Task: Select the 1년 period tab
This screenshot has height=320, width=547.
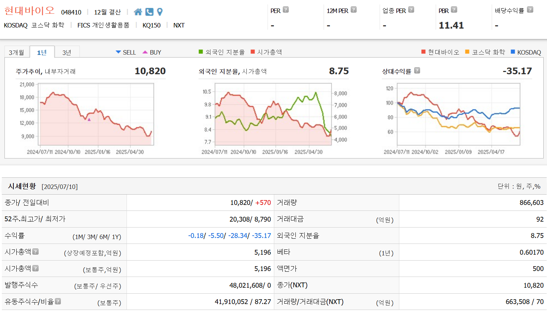Action: 42,52
